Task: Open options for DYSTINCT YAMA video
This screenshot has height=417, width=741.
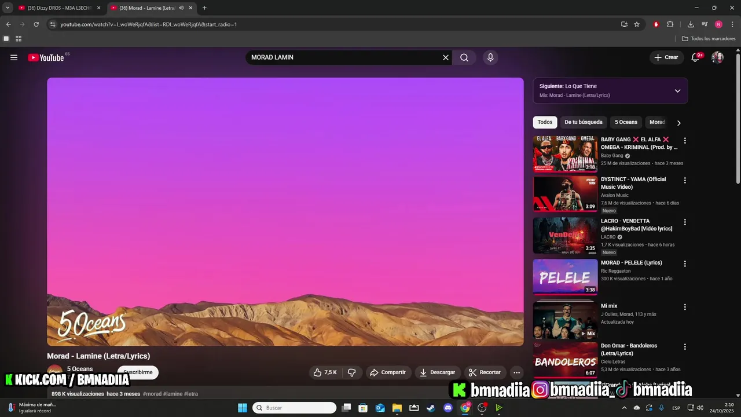Action: [685, 181]
